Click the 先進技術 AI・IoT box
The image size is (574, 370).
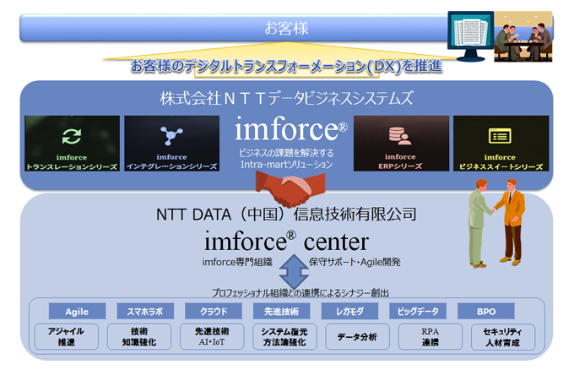click(x=212, y=336)
